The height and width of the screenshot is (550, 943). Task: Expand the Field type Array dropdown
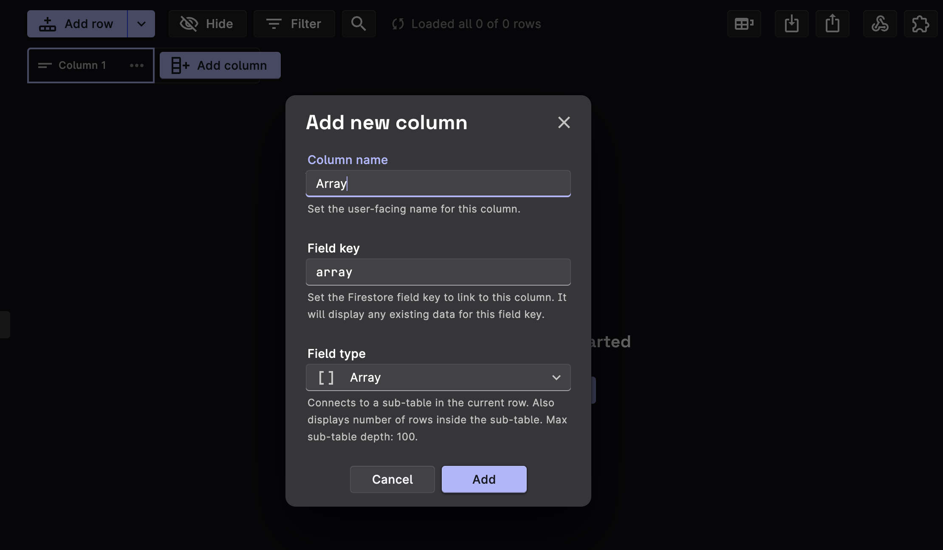click(x=438, y=377)
